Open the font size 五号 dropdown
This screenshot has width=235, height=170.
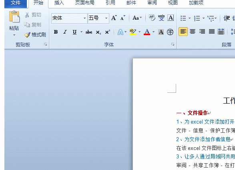point(106,18)
